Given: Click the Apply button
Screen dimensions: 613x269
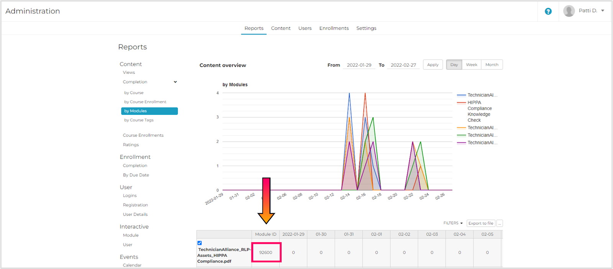Looking at the screenshot, I should (x=433, y=65).
